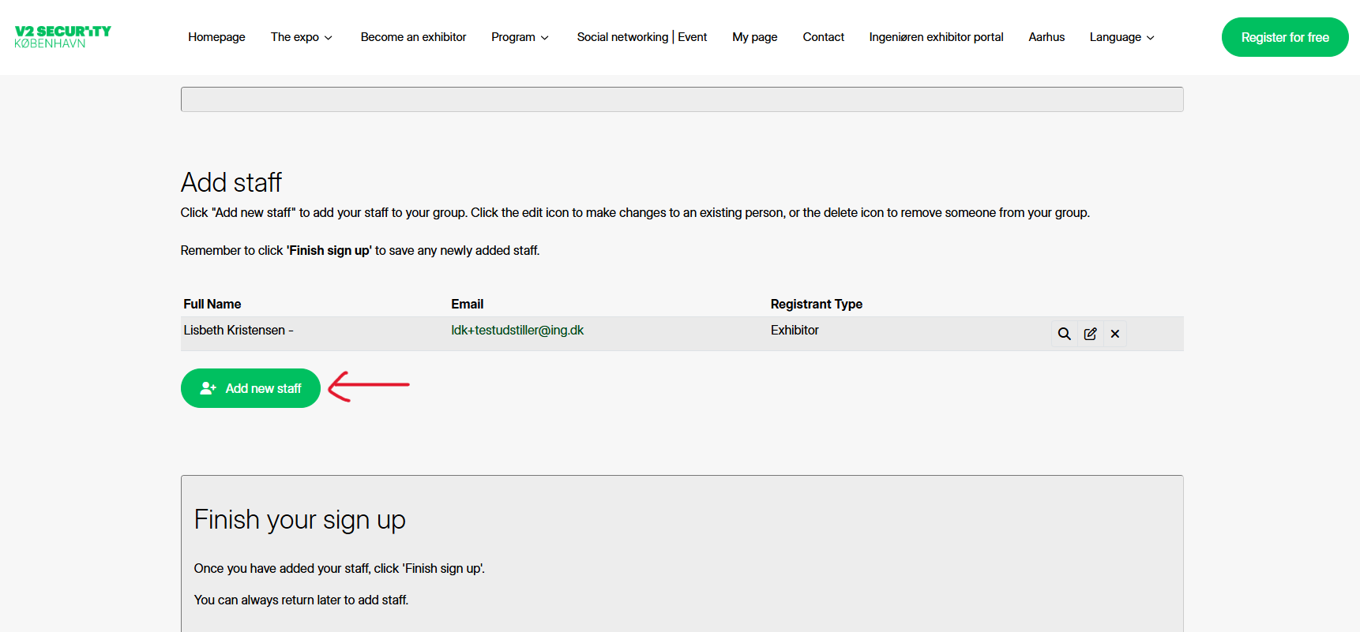
Task: Open the Program dropdown menu
Action: click(x=520, y=37)
